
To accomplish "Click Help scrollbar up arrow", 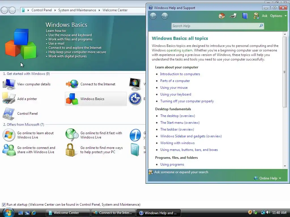I will point(285,34).
